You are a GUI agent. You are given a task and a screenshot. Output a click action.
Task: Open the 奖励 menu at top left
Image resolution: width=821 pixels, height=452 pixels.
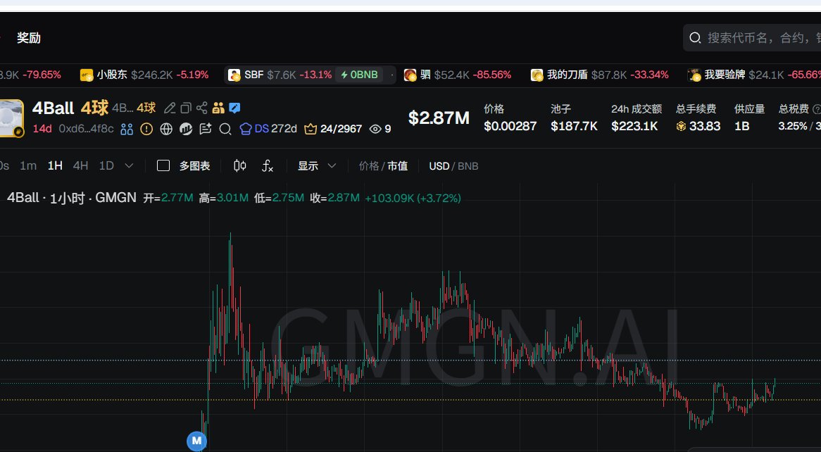tap(28, 38)
